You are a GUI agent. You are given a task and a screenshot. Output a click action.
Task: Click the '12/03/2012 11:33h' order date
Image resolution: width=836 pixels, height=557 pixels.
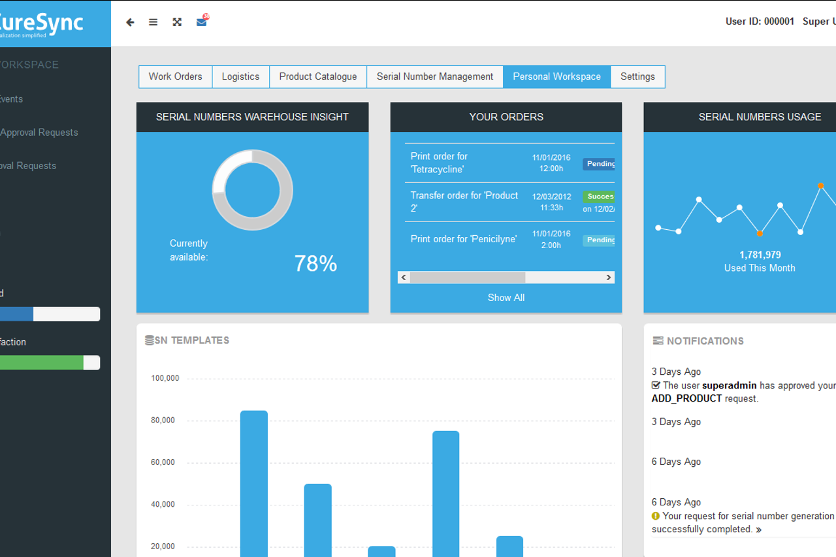pyautogui.click(x=552, y=202)
